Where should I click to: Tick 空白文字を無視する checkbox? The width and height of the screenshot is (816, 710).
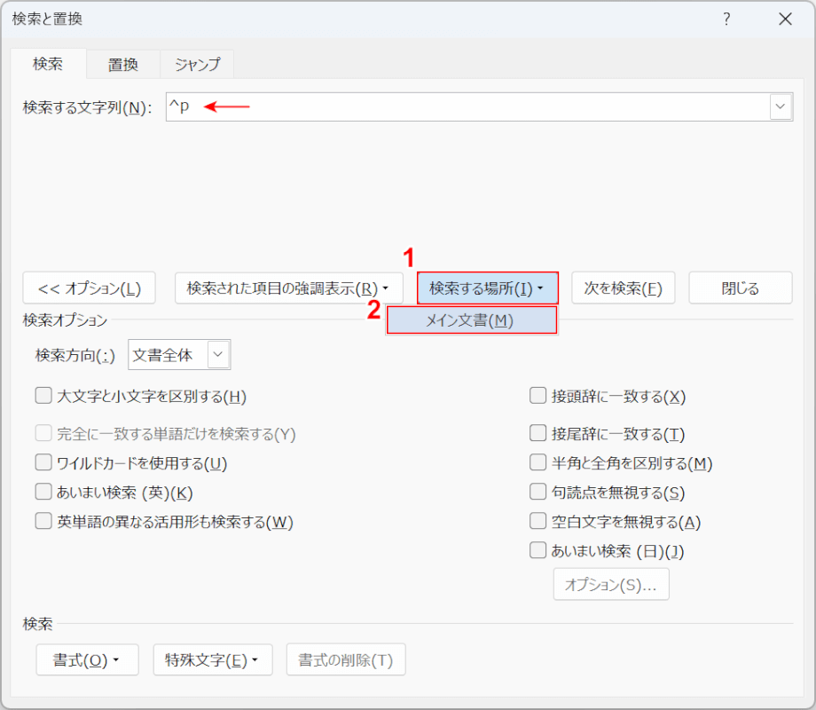(537, 522)
